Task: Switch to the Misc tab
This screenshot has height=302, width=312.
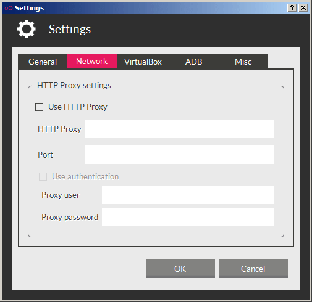Action: 243,62
